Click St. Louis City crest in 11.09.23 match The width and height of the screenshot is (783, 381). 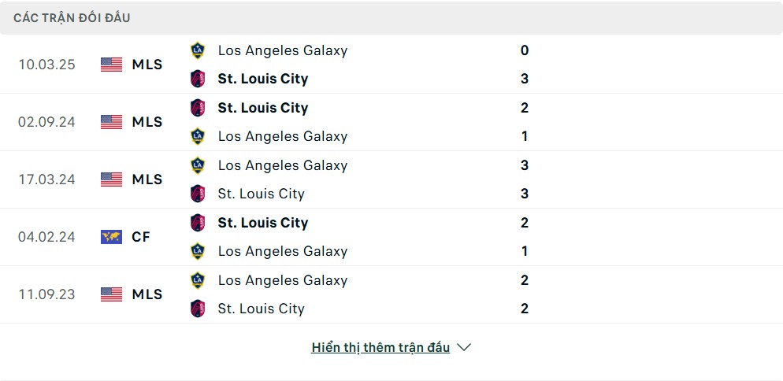pyautogui.click(x=198, y=309)
